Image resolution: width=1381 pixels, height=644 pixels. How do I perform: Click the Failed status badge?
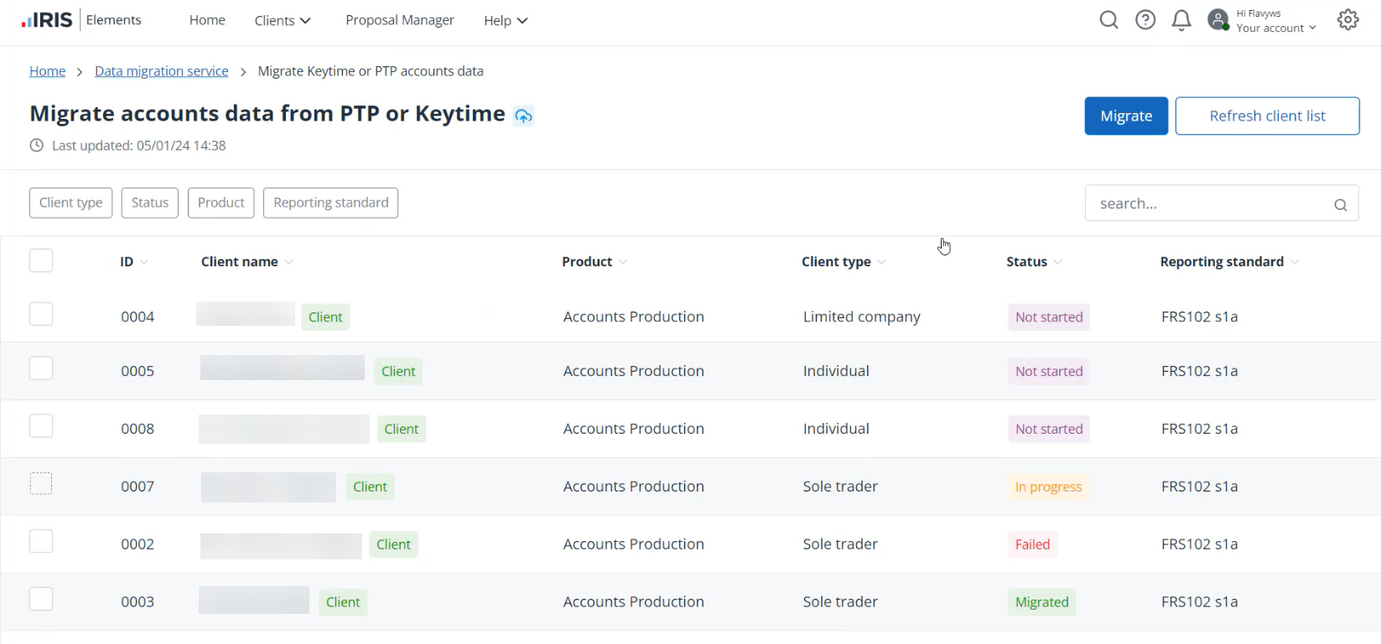(1032, 545)
